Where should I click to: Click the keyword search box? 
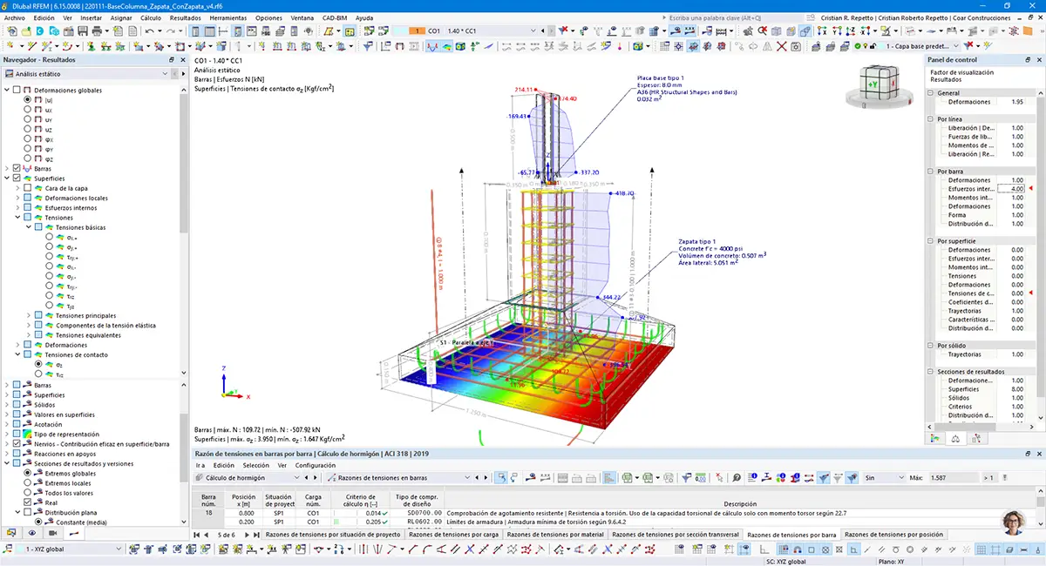tap(735, 17)
